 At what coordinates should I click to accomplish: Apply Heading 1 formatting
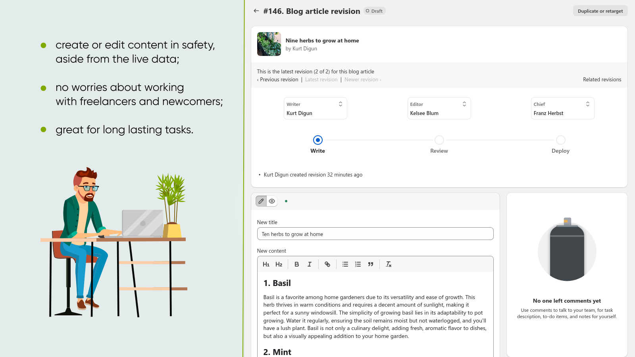266,264
